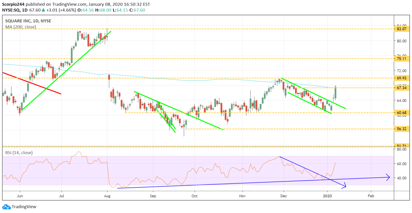
Task: Select the 75.11 price level label
Action: tap(401, 59)
